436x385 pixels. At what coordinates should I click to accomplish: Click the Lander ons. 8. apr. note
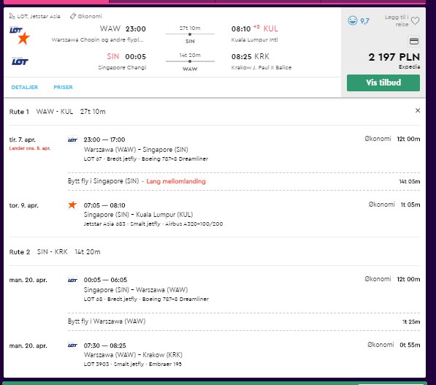30,148
